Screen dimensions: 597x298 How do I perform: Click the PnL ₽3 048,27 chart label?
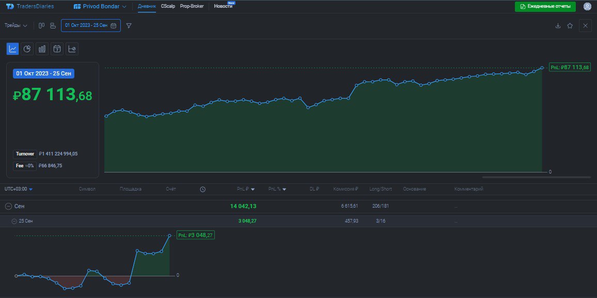196,235
